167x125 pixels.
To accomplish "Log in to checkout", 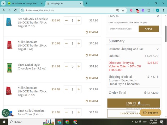I will (134, 103).
